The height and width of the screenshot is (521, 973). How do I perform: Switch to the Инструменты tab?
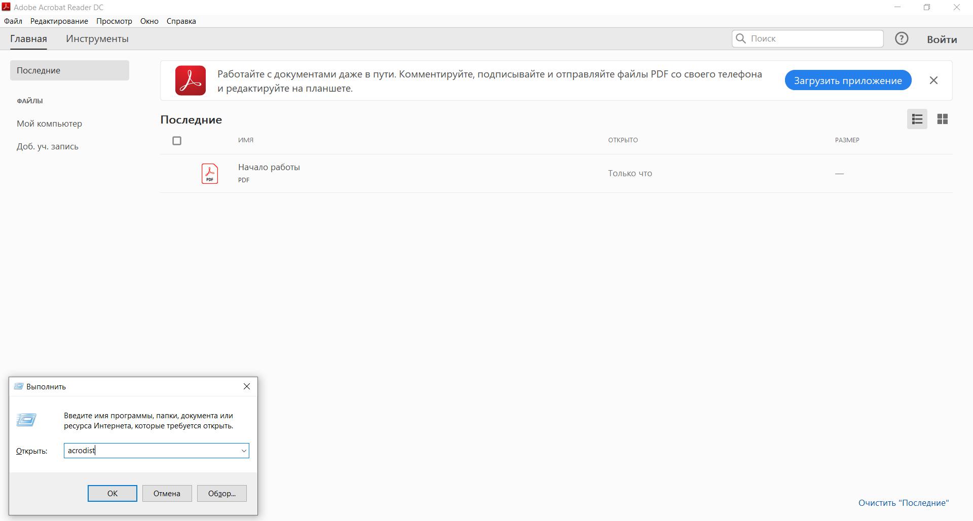coord(97,38)
